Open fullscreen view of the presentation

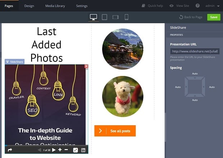click(x=76, y=150)
